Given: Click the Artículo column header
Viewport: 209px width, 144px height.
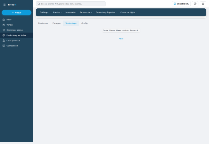Looking at the screenshot, I should [126, 30].
